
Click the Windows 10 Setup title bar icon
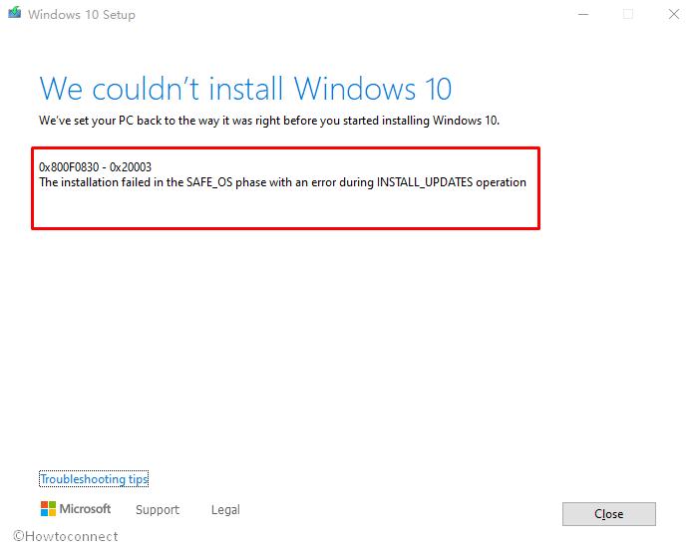pos(15,12)
